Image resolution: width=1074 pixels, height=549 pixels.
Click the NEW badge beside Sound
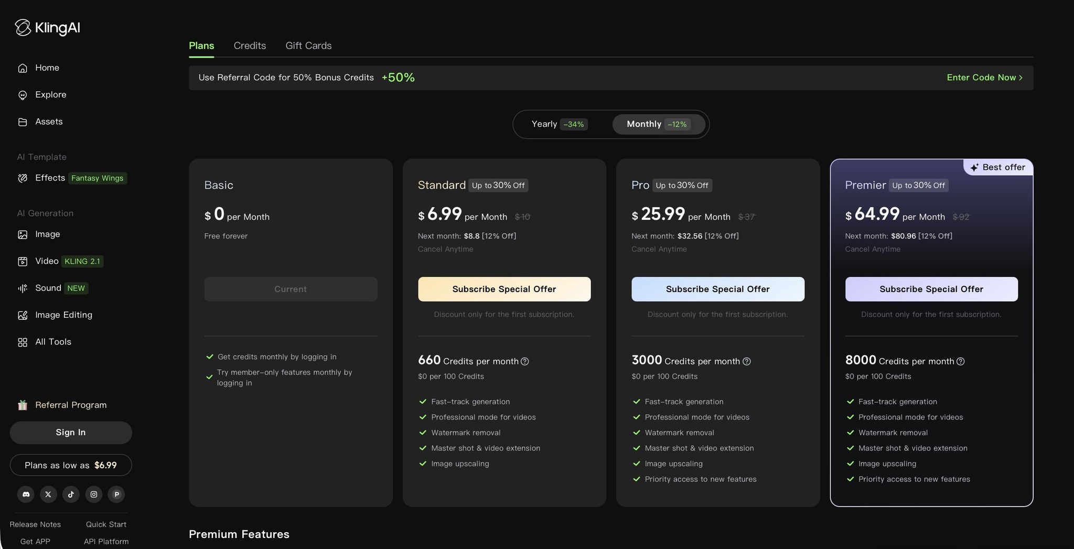click(x=76, y=288)
